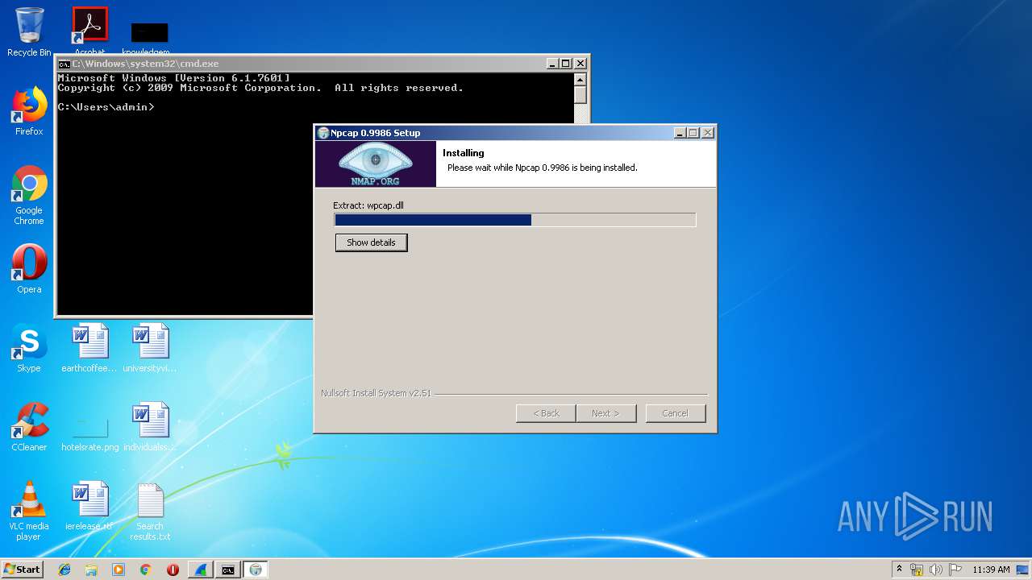Open Windows Explorer from the taskbar
This screenshot has width=1032, height=580.
[91, 570]
